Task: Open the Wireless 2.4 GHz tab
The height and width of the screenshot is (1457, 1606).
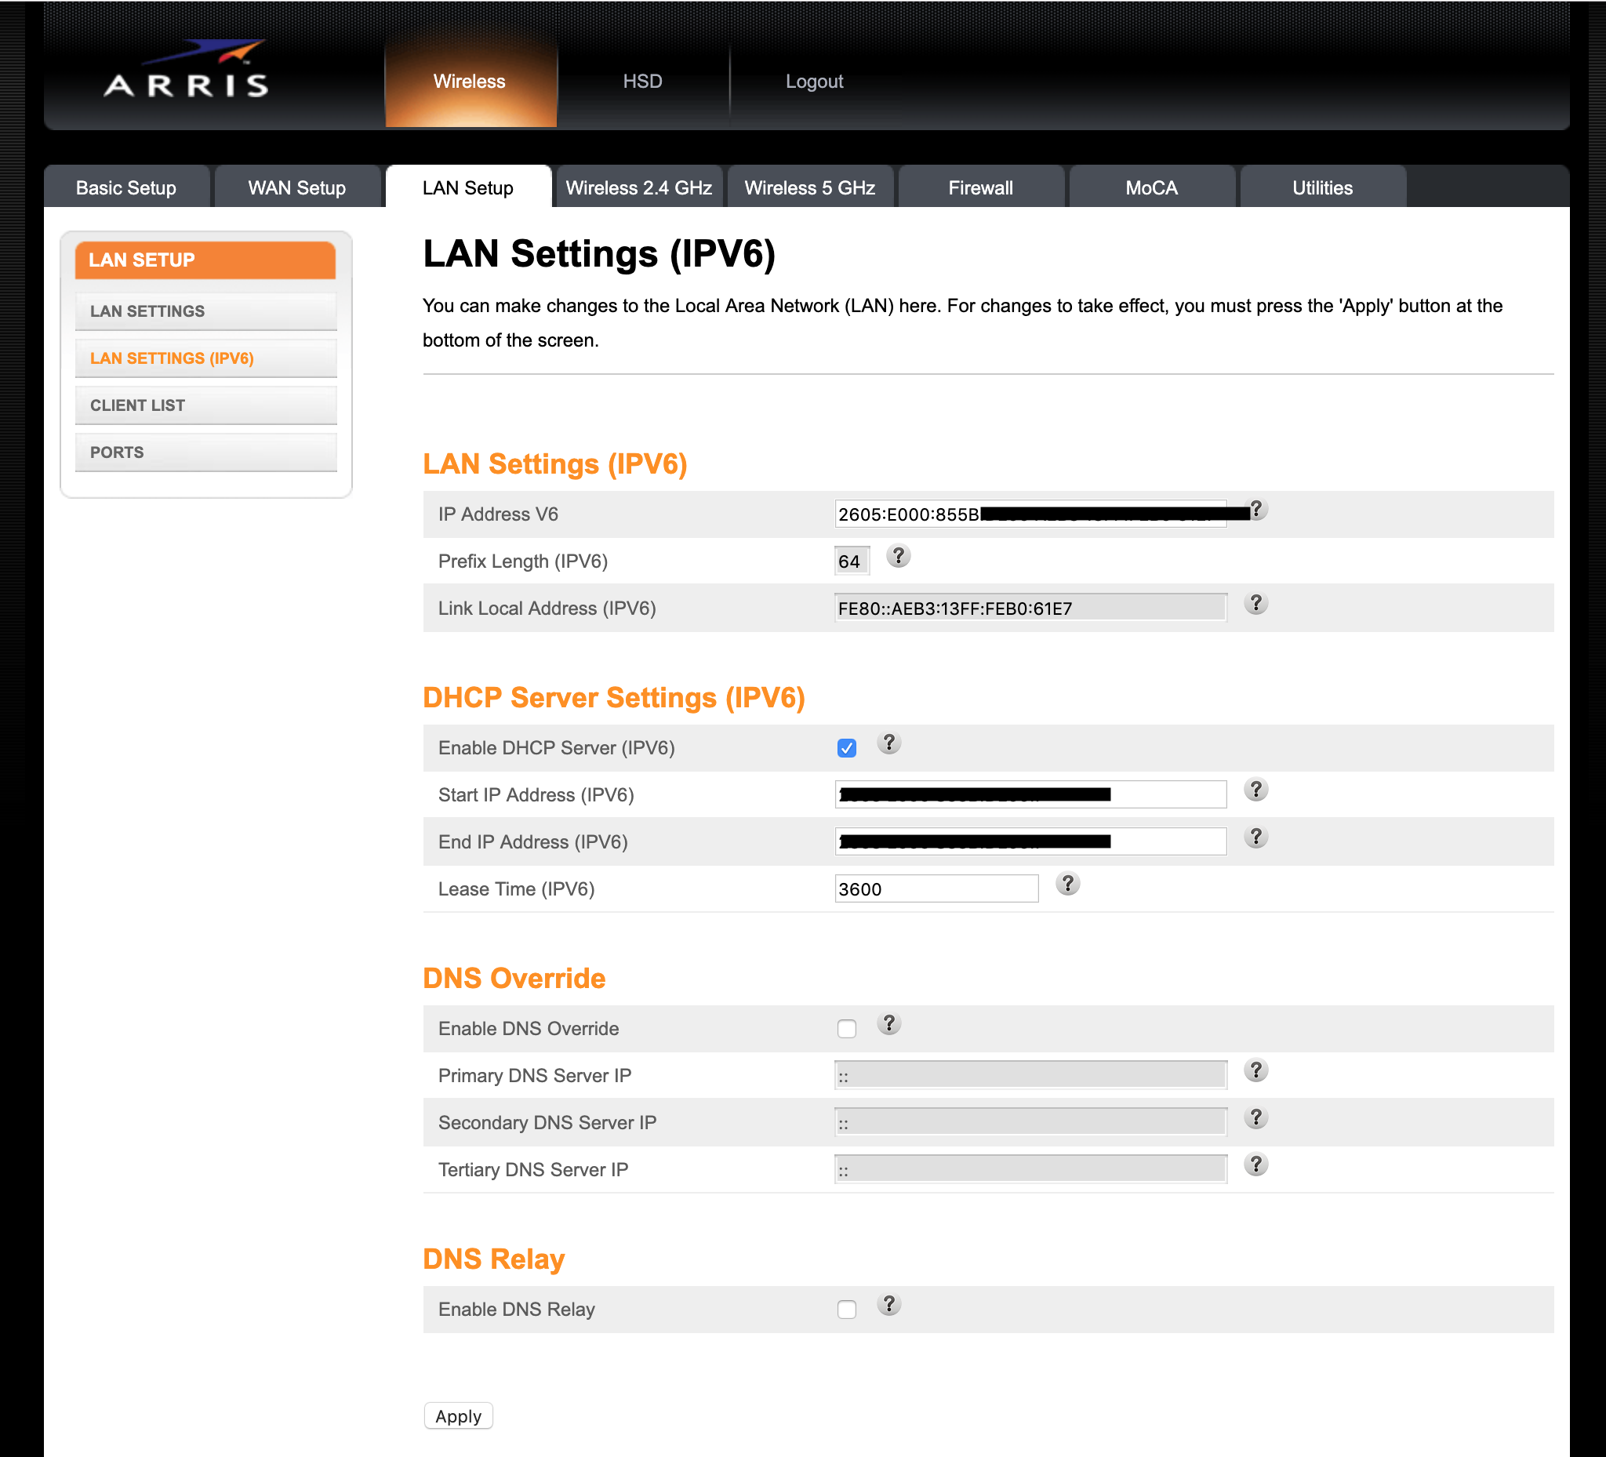Action: click(x=638, y=187)
